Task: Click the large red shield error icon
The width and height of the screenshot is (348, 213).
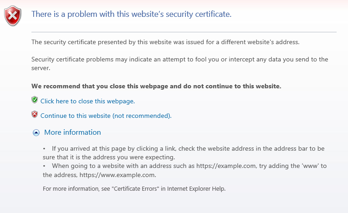Action: tap(13, 16)
